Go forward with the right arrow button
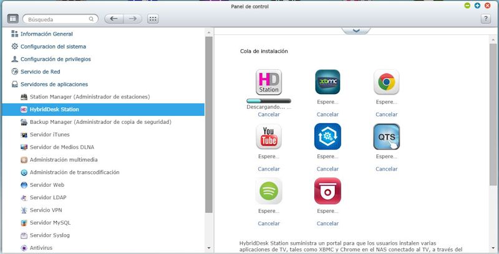The image size is (499, 254). 133,19
